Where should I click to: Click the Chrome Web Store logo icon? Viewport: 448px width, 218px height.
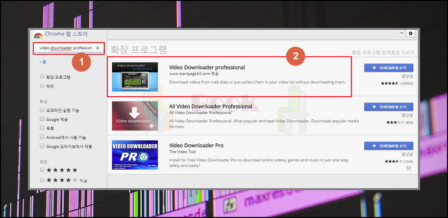pos(38,35)
